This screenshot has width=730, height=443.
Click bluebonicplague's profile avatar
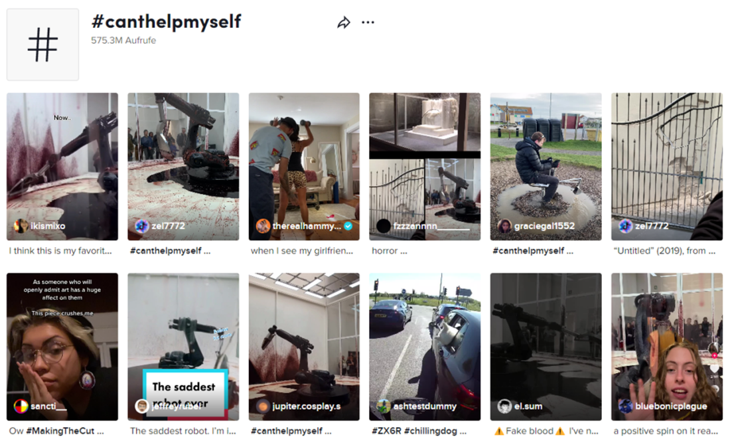[625, 406]
